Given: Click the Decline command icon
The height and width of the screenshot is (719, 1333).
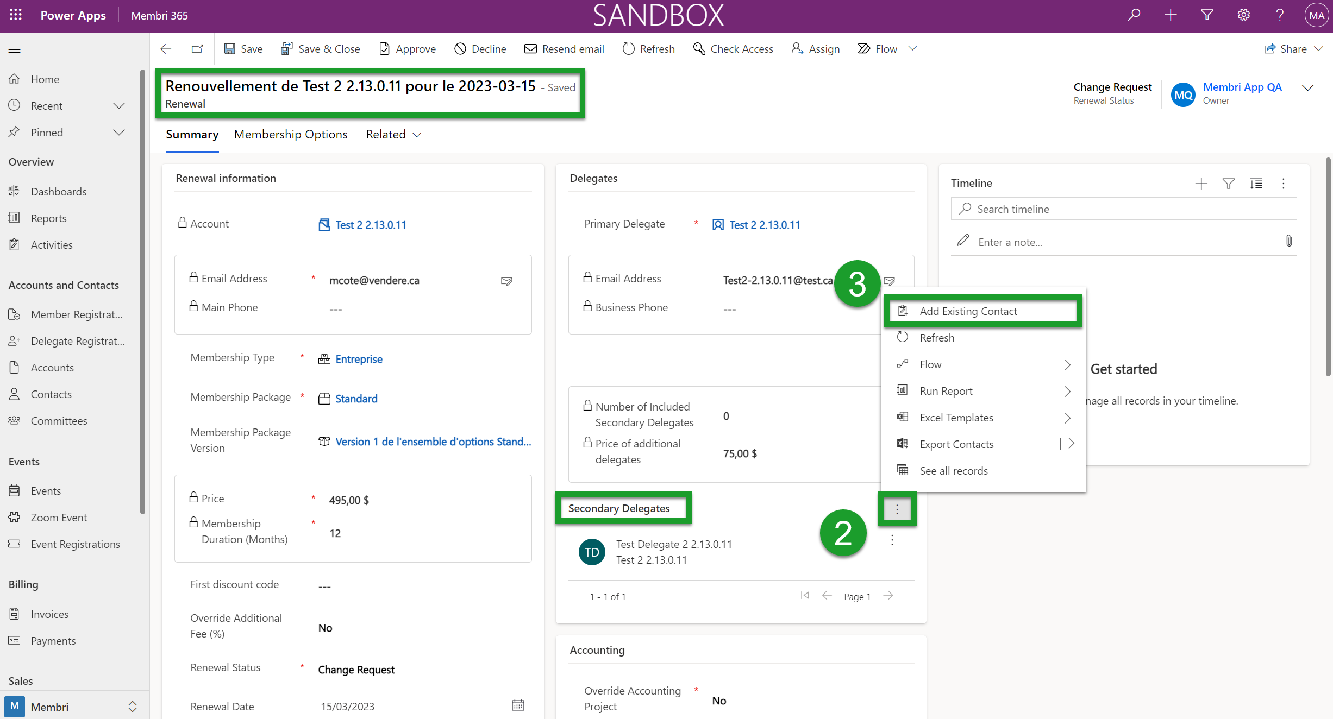Looking at the screenshot, I should [460, 49].
